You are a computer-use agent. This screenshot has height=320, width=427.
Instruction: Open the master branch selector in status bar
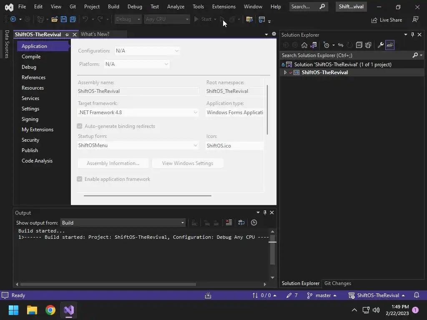pos(322,295)
